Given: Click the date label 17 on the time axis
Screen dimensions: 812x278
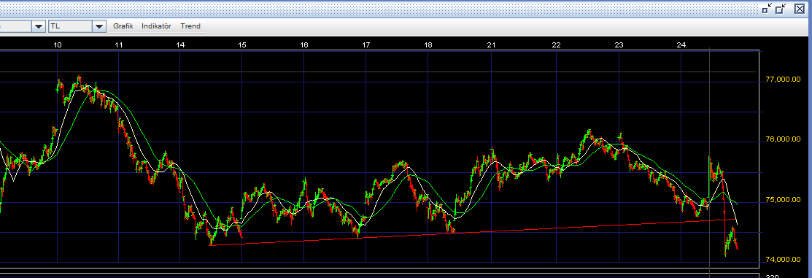Looking at the screenshot, I should [366, 45].
